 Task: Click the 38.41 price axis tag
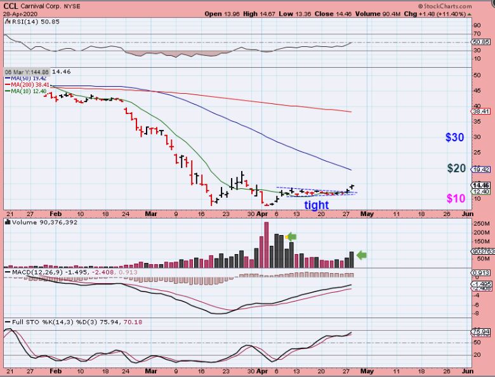pyautogui.click(x=481, y=112)
